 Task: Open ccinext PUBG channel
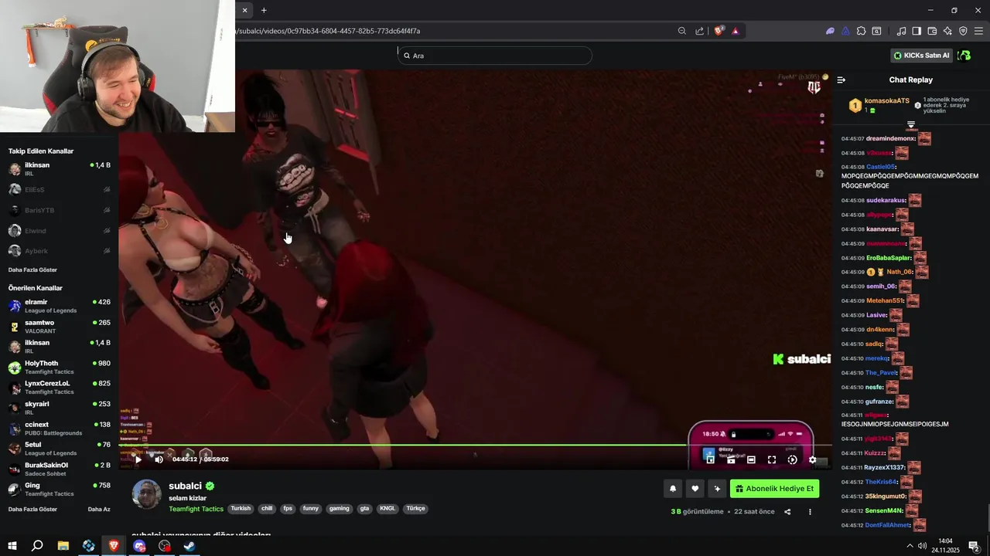[60, 428]
